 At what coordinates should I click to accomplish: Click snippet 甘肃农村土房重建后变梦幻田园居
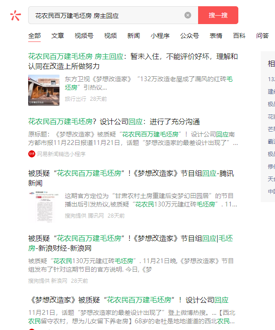(x=151, y=200)
